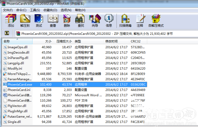Click the archive path address field
This screenshot has height=127, width=198.
[x=106, y=34]
